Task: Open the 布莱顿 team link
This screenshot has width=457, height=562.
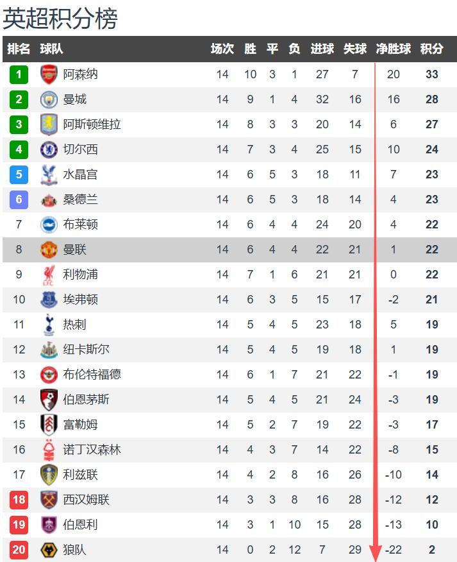Action: [80, 225]
